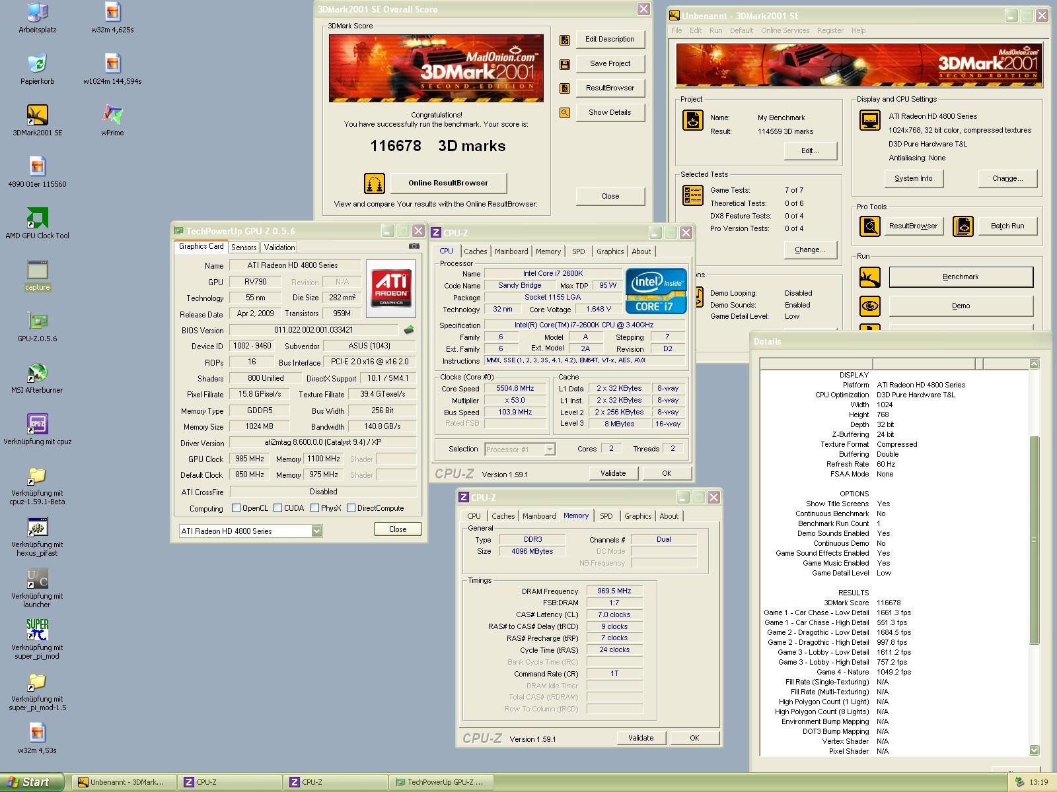Select the 4890 01er 115560 file icon
1057x792 pixels.
pos(38,173)
